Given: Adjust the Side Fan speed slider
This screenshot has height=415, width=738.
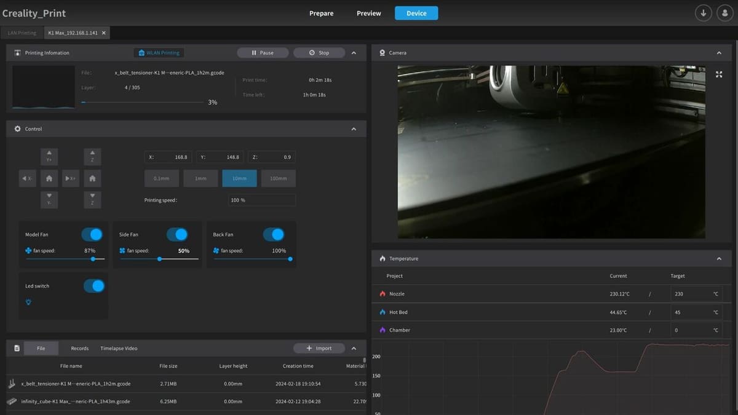Looking at the screenshot, I should click(x=159, y=259).
